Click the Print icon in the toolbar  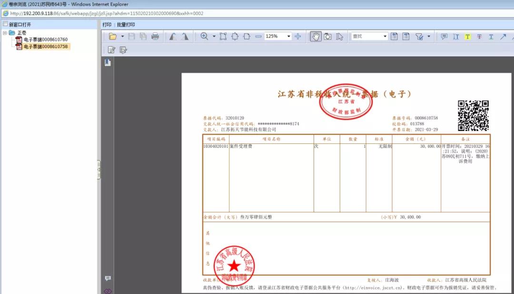pos(155,37)
